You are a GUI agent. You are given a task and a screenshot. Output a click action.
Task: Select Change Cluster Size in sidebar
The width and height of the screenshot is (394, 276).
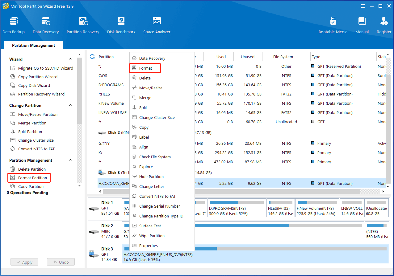coord(32,140)
